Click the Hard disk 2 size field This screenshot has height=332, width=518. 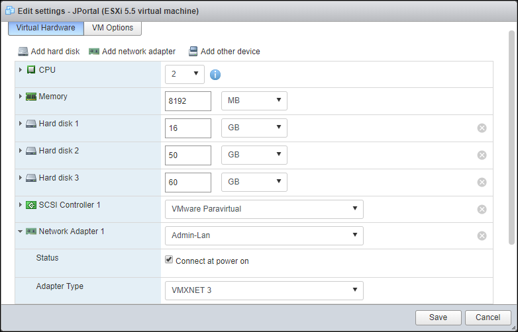click(x=188, y=155)
